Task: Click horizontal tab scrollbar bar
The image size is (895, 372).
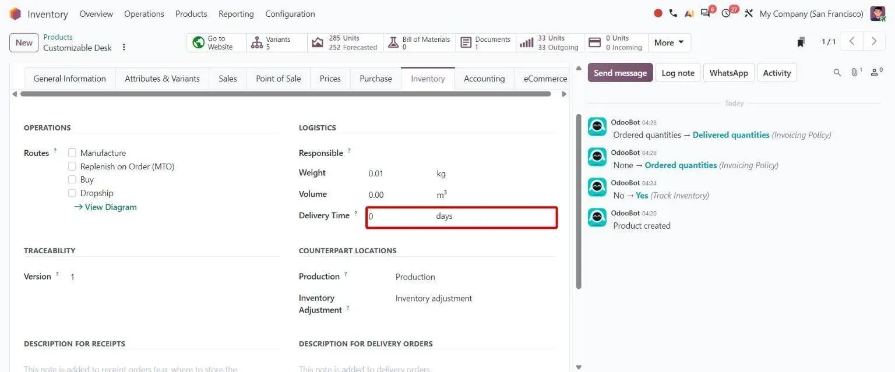Action: click(x=286, y=94)
